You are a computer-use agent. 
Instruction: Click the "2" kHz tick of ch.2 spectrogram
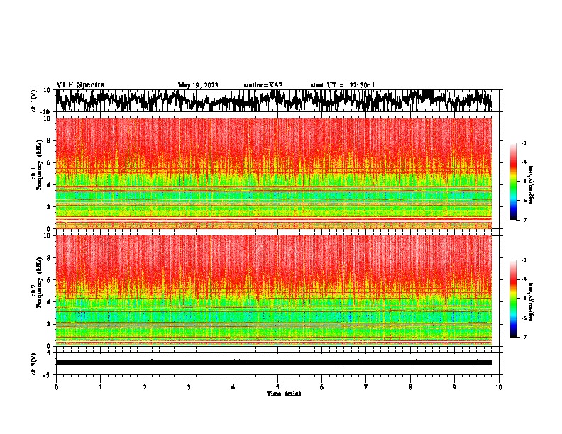click(x=49, y=324)
